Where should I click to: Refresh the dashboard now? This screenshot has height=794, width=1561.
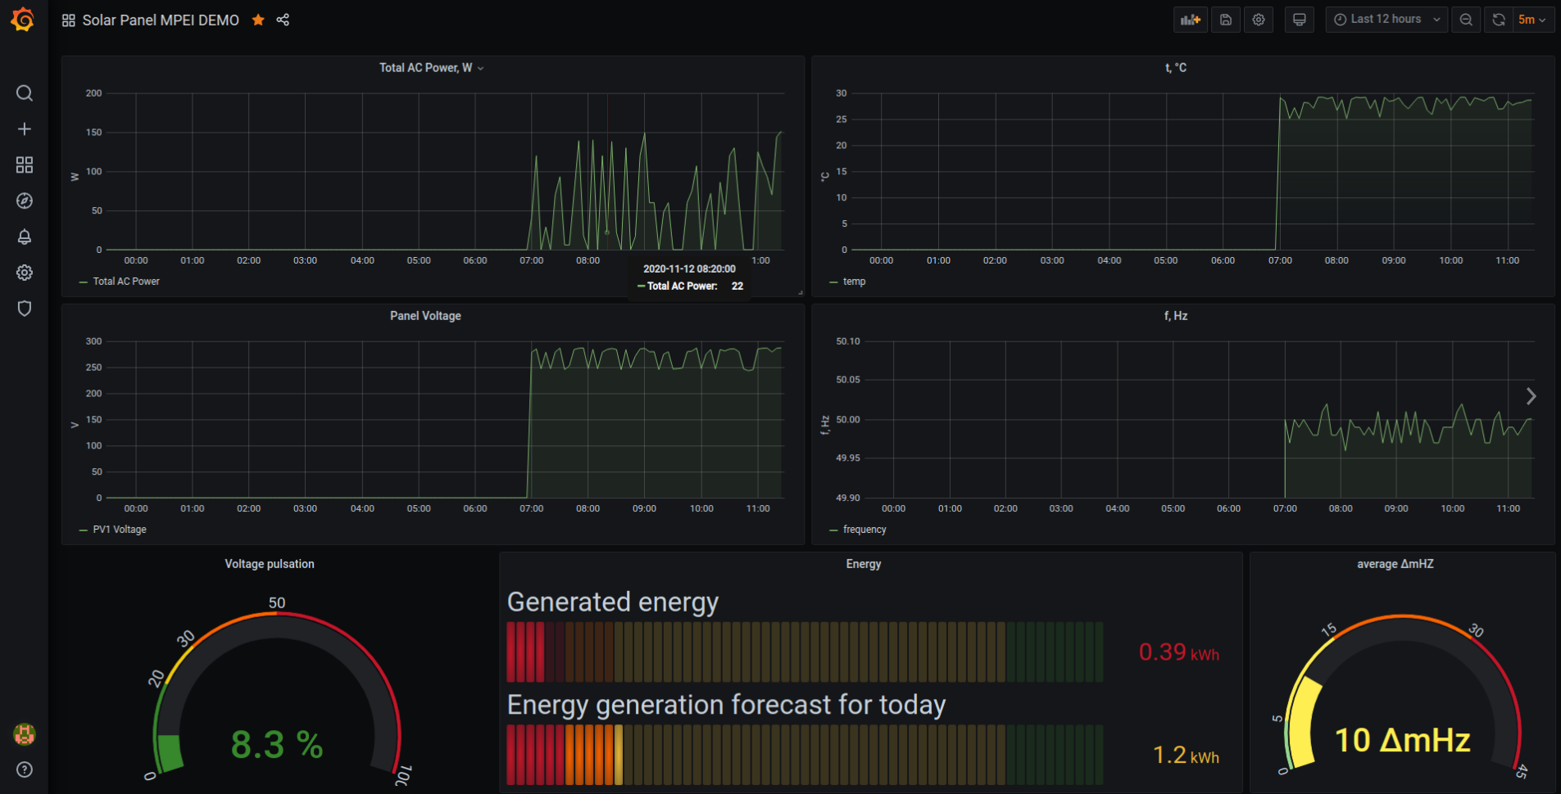coord(1499,20)
